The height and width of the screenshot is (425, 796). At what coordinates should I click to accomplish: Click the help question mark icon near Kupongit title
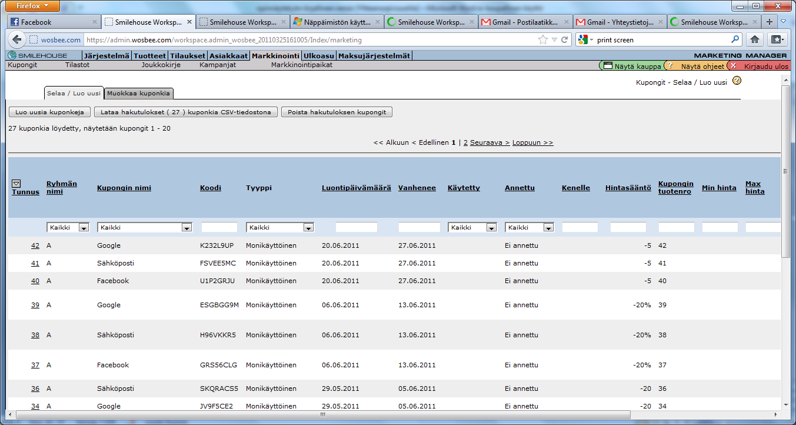[737, 81]
